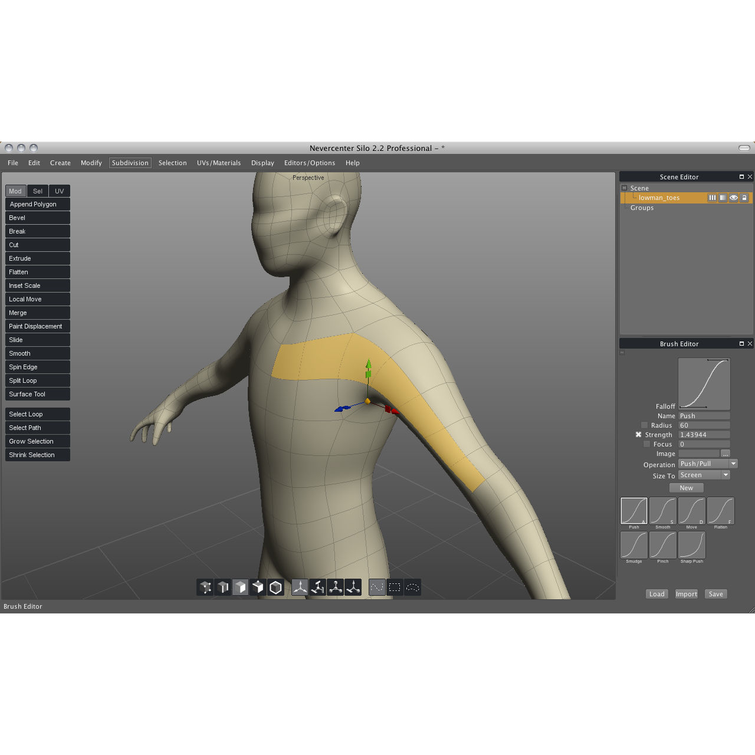Select the Sharp Push brush preset
The height and width of the screenshot is (755, 755).
692,546
